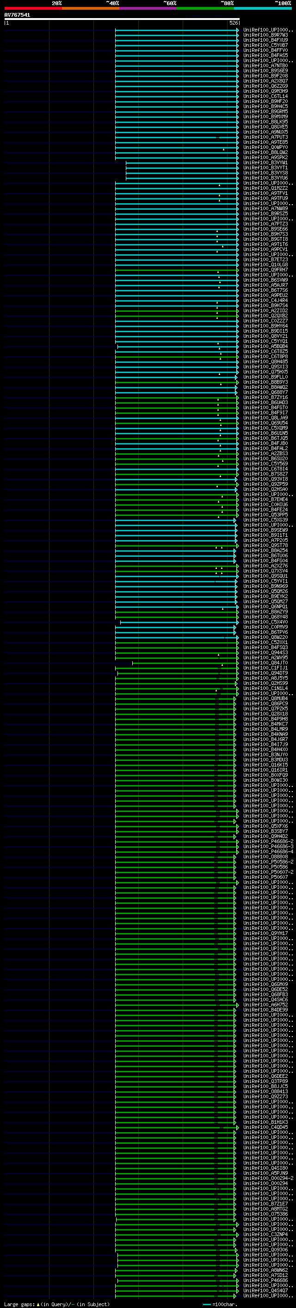Screen dimensions: 296x1308
Task: Select hit label UniRef100_B8LK95
Action: tap(265, 122)
